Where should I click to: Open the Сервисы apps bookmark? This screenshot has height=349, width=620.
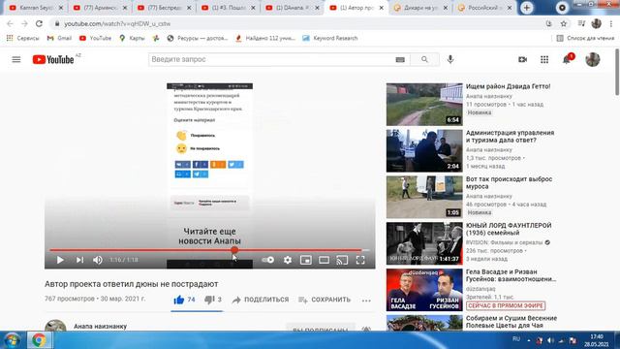tap(23, 38)
